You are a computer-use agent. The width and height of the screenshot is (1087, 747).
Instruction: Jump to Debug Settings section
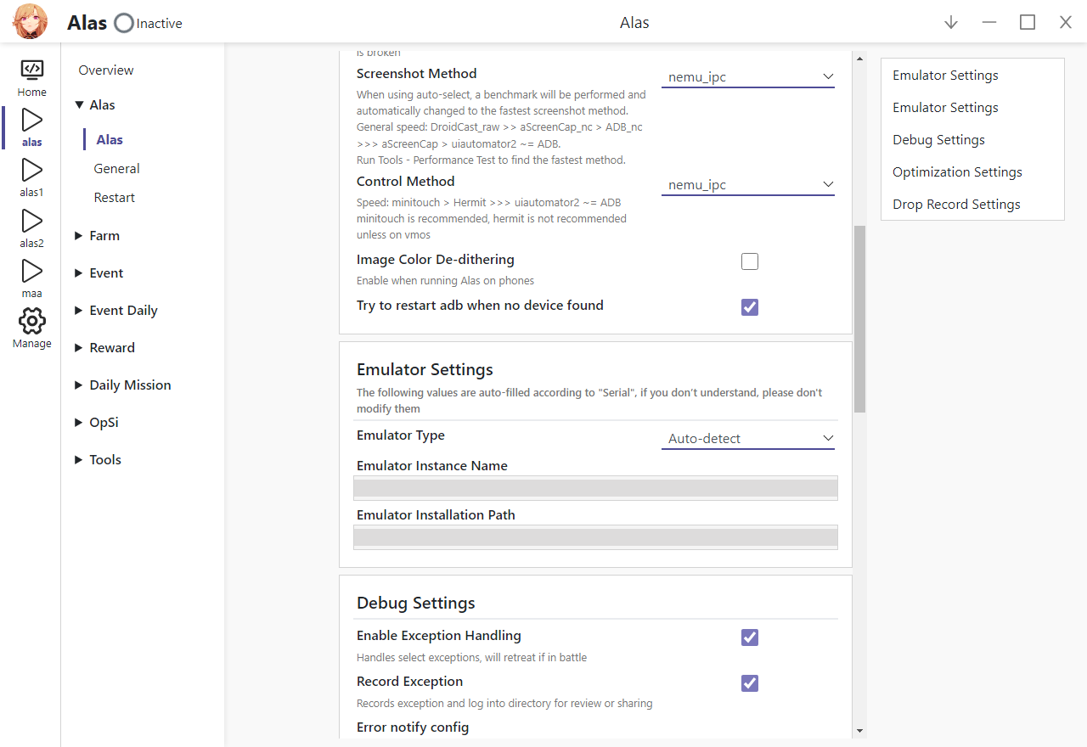938,140
